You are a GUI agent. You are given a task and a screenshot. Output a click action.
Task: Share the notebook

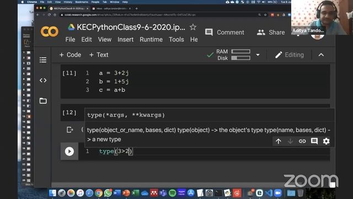[x=271, y=32]
